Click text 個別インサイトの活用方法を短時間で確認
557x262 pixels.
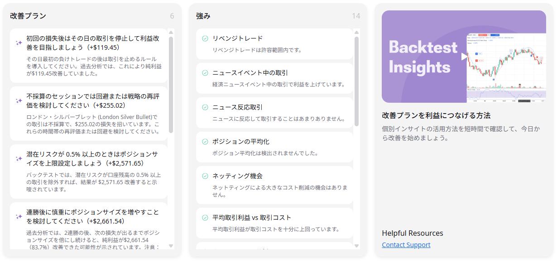point(461,133)
